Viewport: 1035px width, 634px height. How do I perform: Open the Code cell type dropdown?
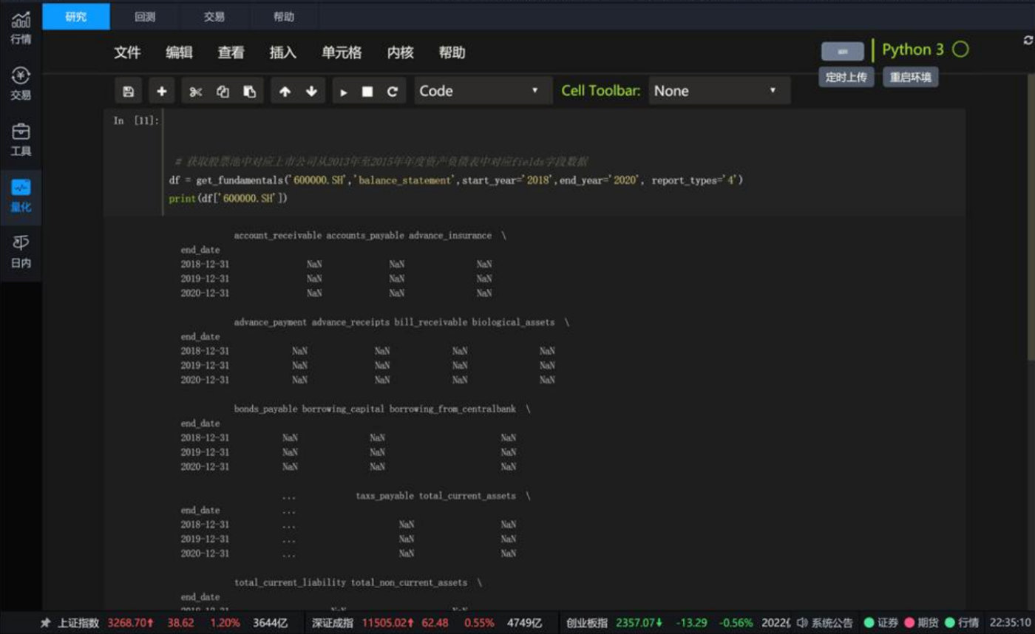[483, 91]
